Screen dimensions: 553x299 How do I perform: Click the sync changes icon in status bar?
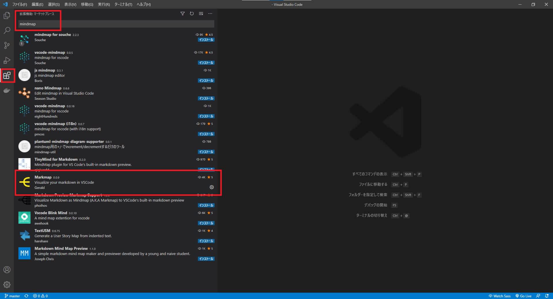point(26,296)
